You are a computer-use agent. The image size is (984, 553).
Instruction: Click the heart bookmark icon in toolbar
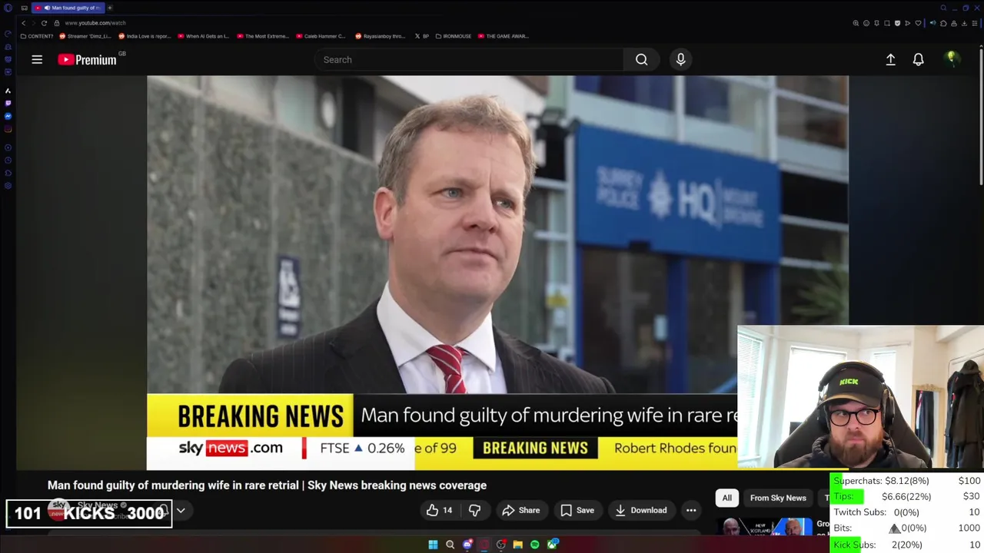point(918,23)
